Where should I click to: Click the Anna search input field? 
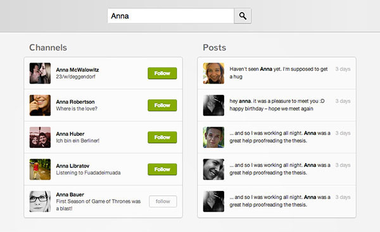171,16
